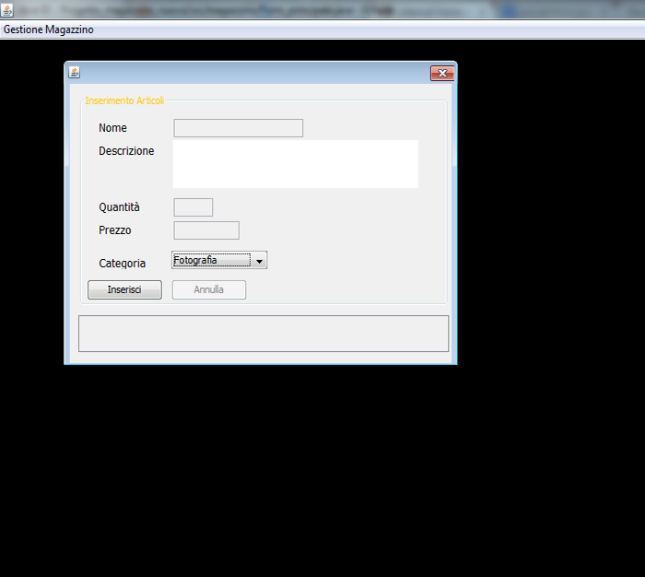Viewport: 645px width, 577px height.
Task: Click the Nome label
Action: 112,128
